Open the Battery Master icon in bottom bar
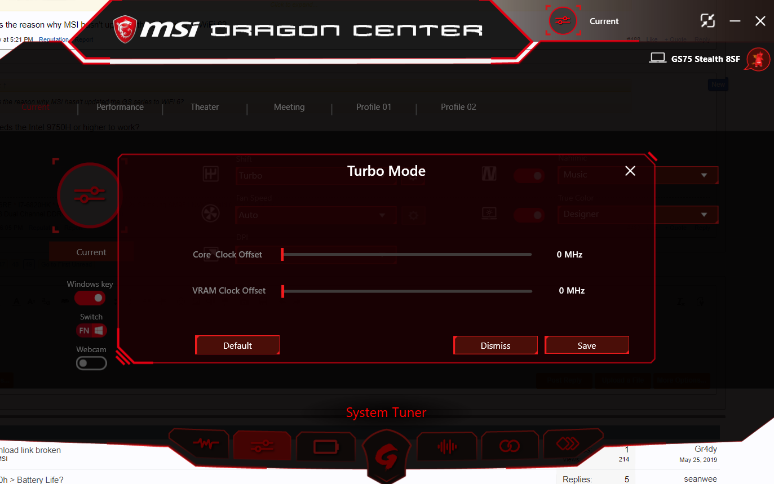This screenshot has width=774, height=484. (x=326, y=447)
